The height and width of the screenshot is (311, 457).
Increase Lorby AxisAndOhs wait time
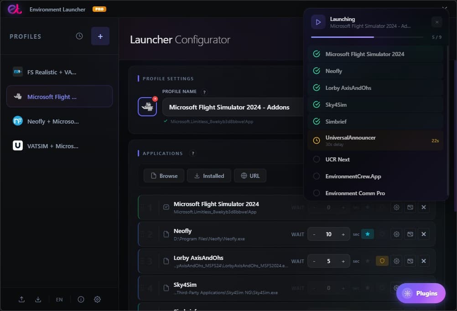click(343, 261)
